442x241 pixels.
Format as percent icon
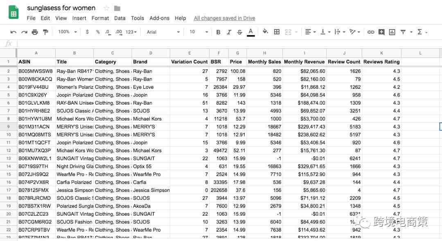(x=98, y=32)
